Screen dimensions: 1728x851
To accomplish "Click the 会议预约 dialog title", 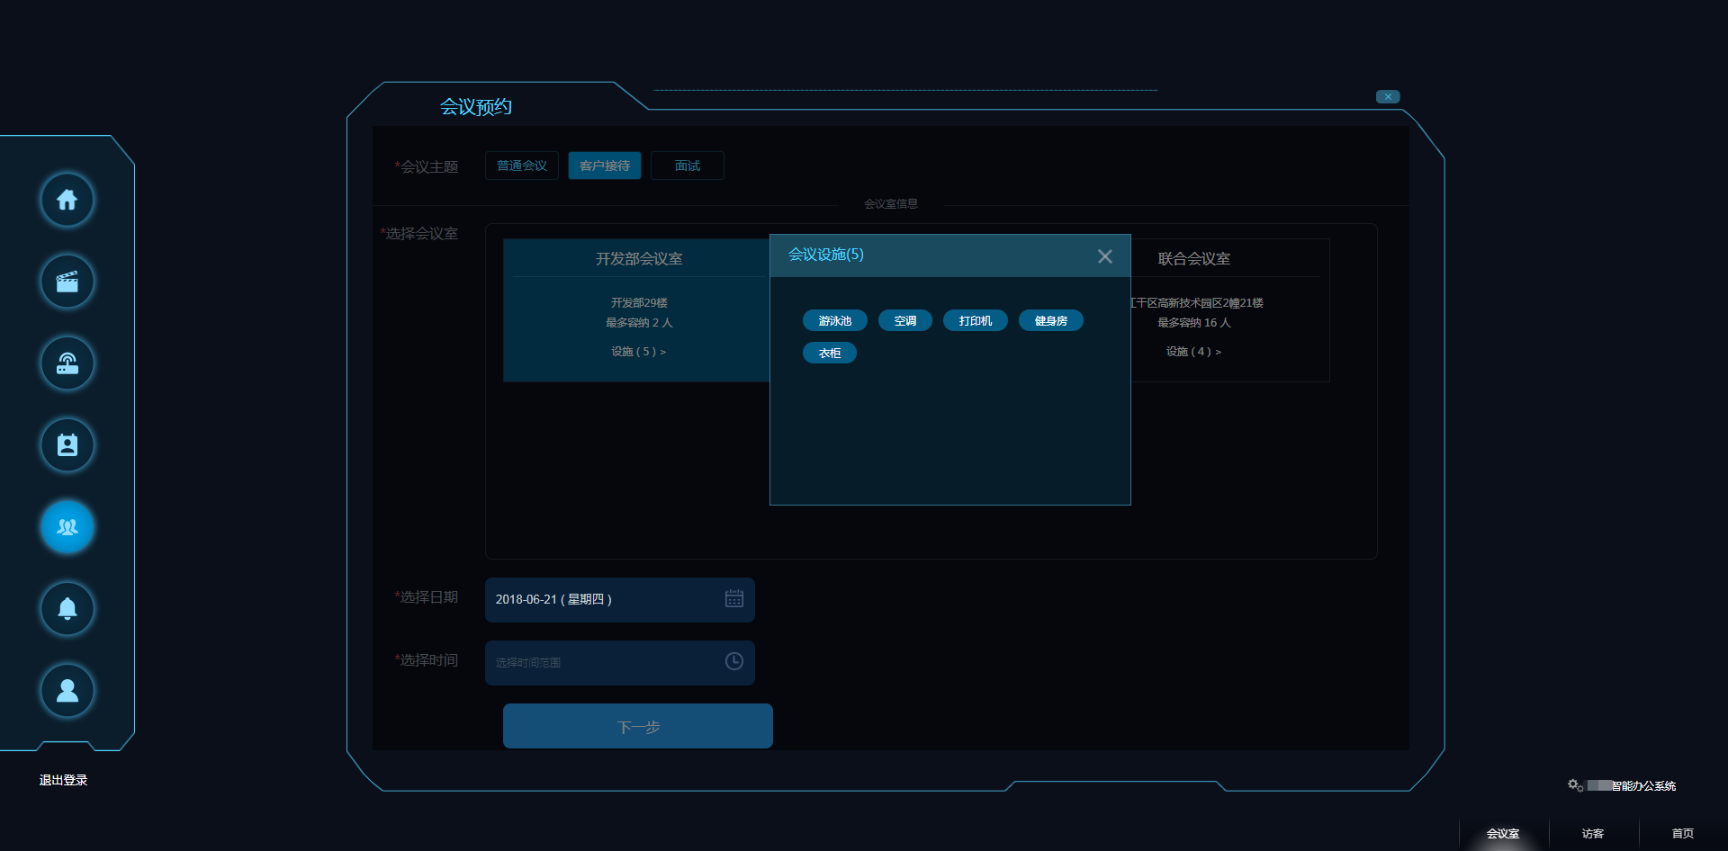I will tap(476, 107).
